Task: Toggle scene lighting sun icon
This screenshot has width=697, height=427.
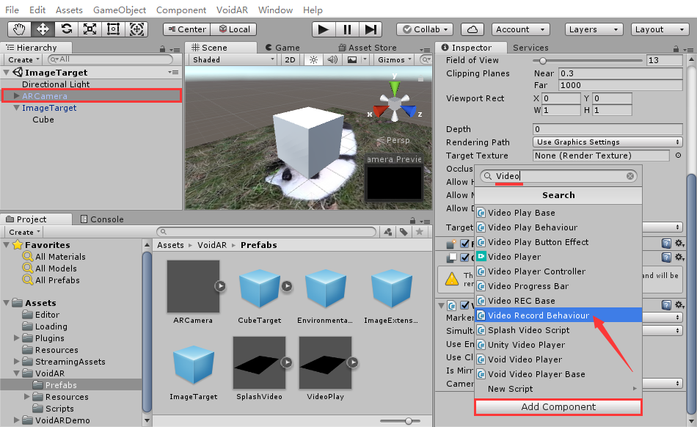Action: 313,59
